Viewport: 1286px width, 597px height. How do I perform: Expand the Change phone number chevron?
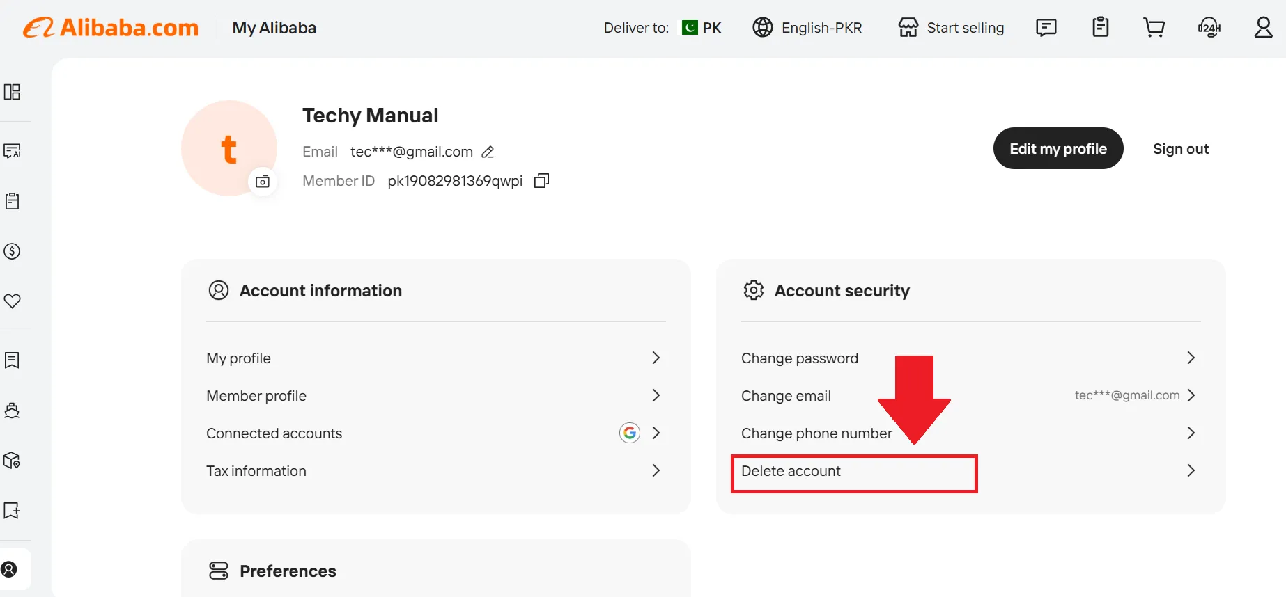pyautogui.click(x=1191, y=433)
